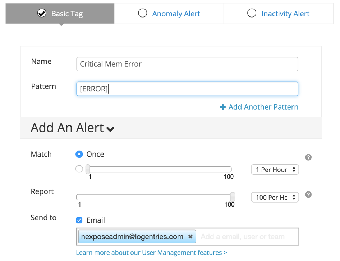Click the Name input field
The height and width of the screenshot is (261, 340).
pyautogui.click(x=187, y=64)
